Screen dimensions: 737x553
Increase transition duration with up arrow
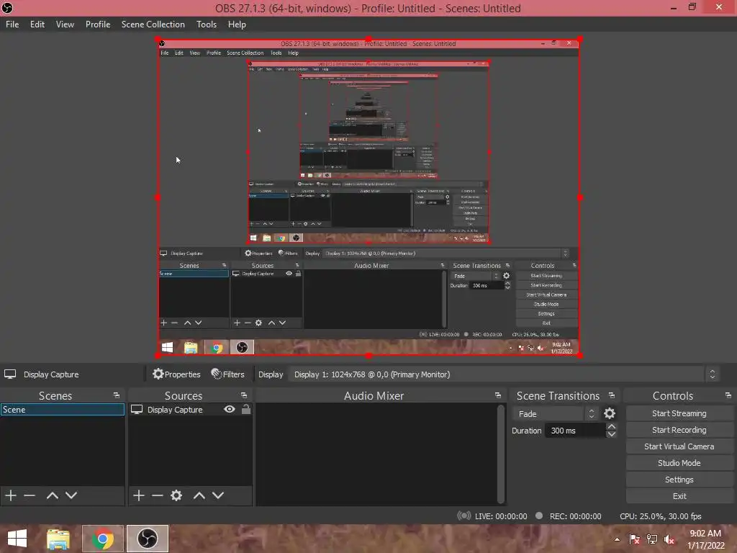(x=611, y=426)
